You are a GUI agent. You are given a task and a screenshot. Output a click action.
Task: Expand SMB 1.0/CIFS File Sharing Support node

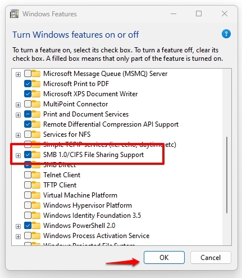[x=18, y=155]
